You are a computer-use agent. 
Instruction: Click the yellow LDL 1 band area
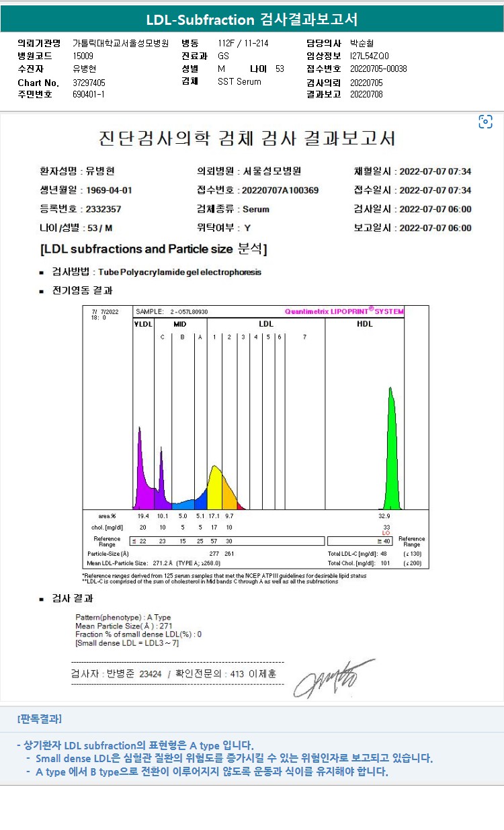tap(214, 487)
